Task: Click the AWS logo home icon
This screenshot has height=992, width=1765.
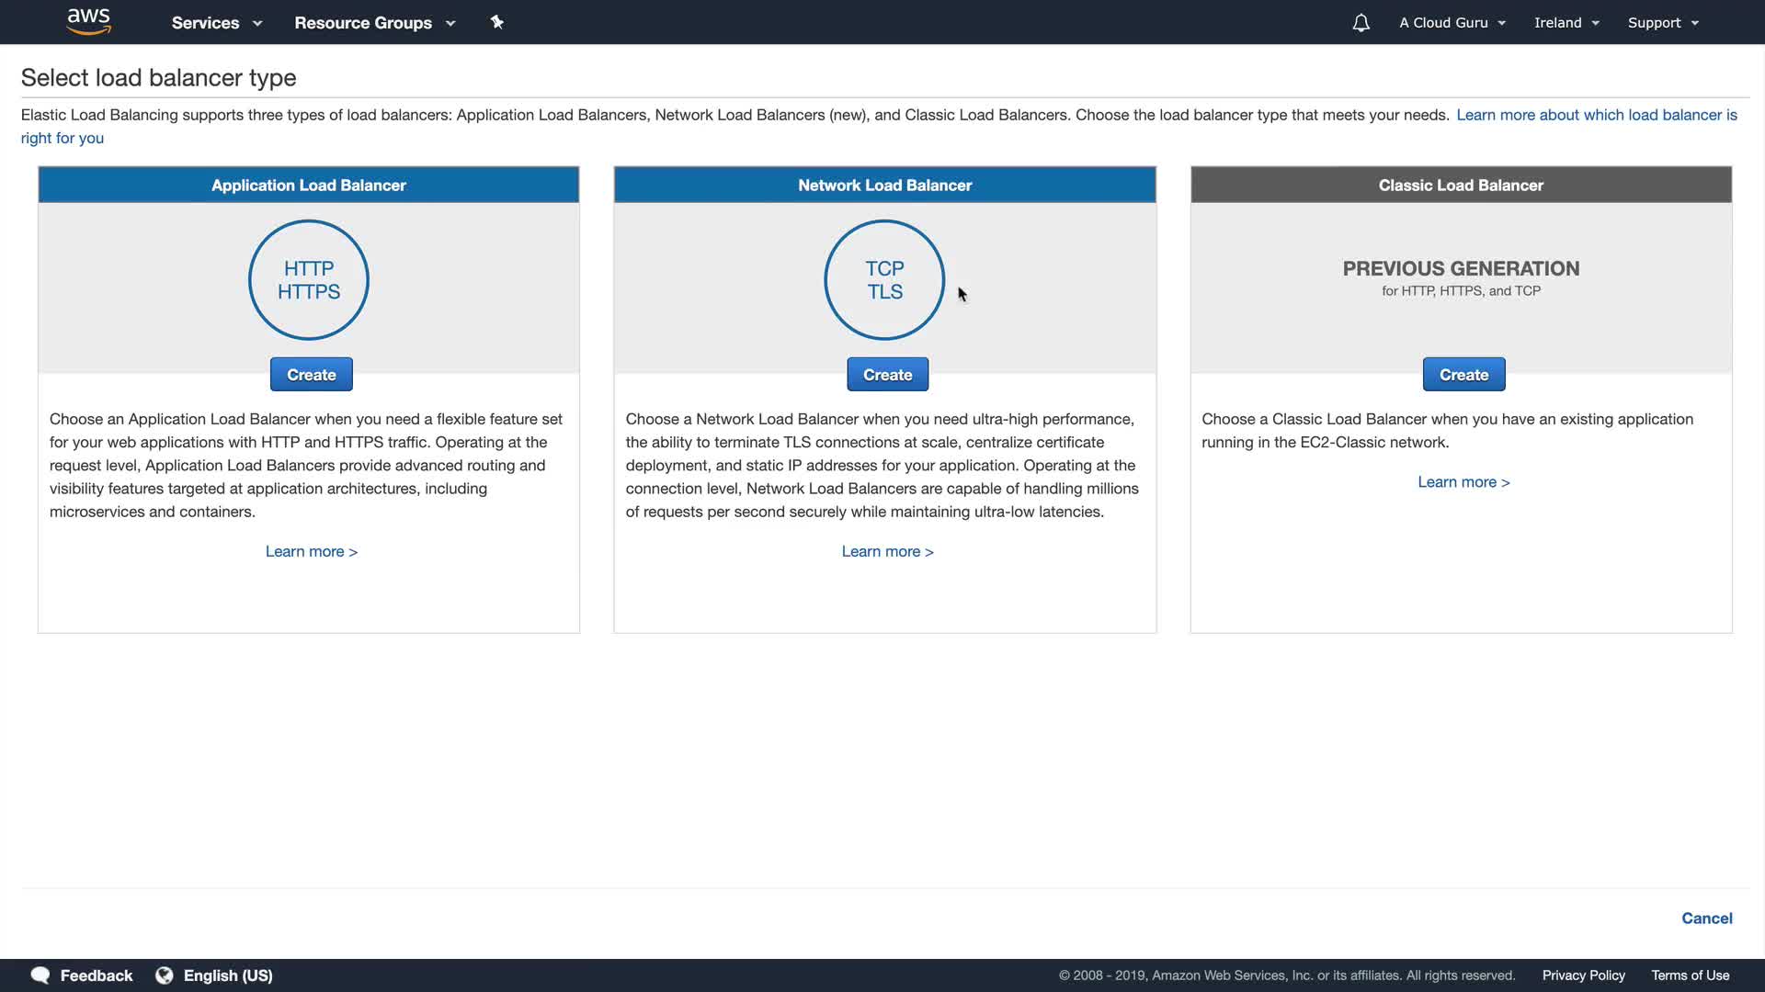Action: pos(89,21)
